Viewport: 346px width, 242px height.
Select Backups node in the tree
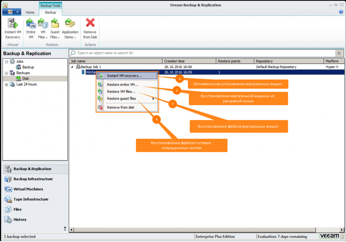pos(23,73)
